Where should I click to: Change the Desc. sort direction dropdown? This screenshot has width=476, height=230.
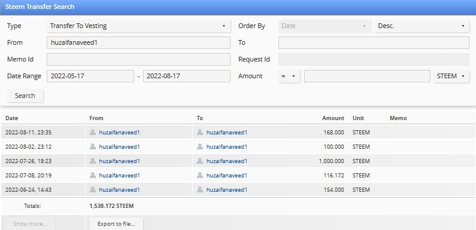tap(422, 26)
